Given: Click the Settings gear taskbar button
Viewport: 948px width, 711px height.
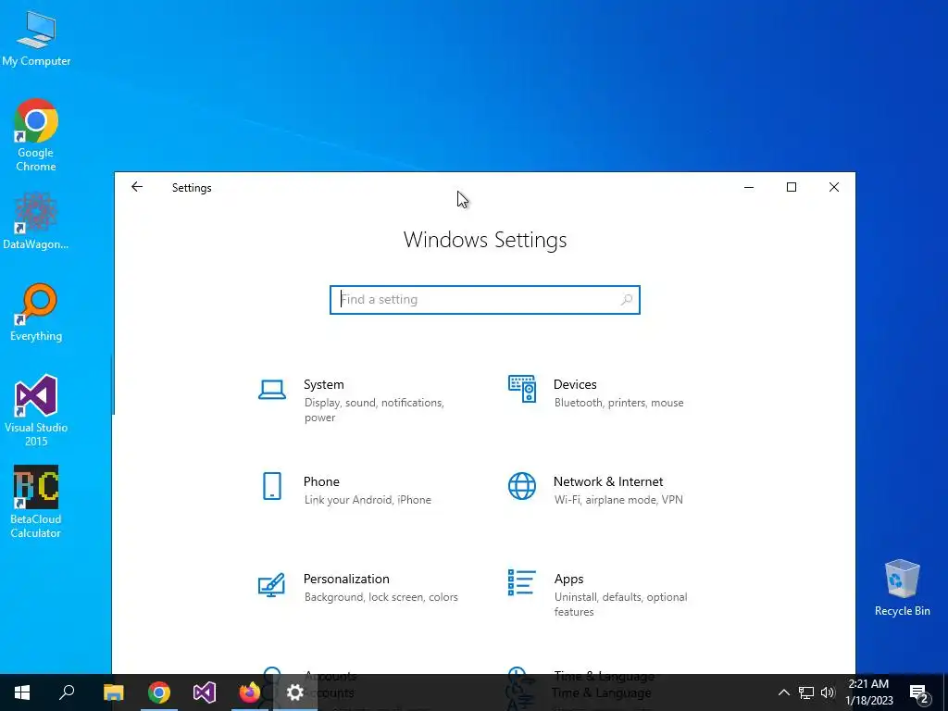Looking at the screenshot, I should (x=295, y=692).
